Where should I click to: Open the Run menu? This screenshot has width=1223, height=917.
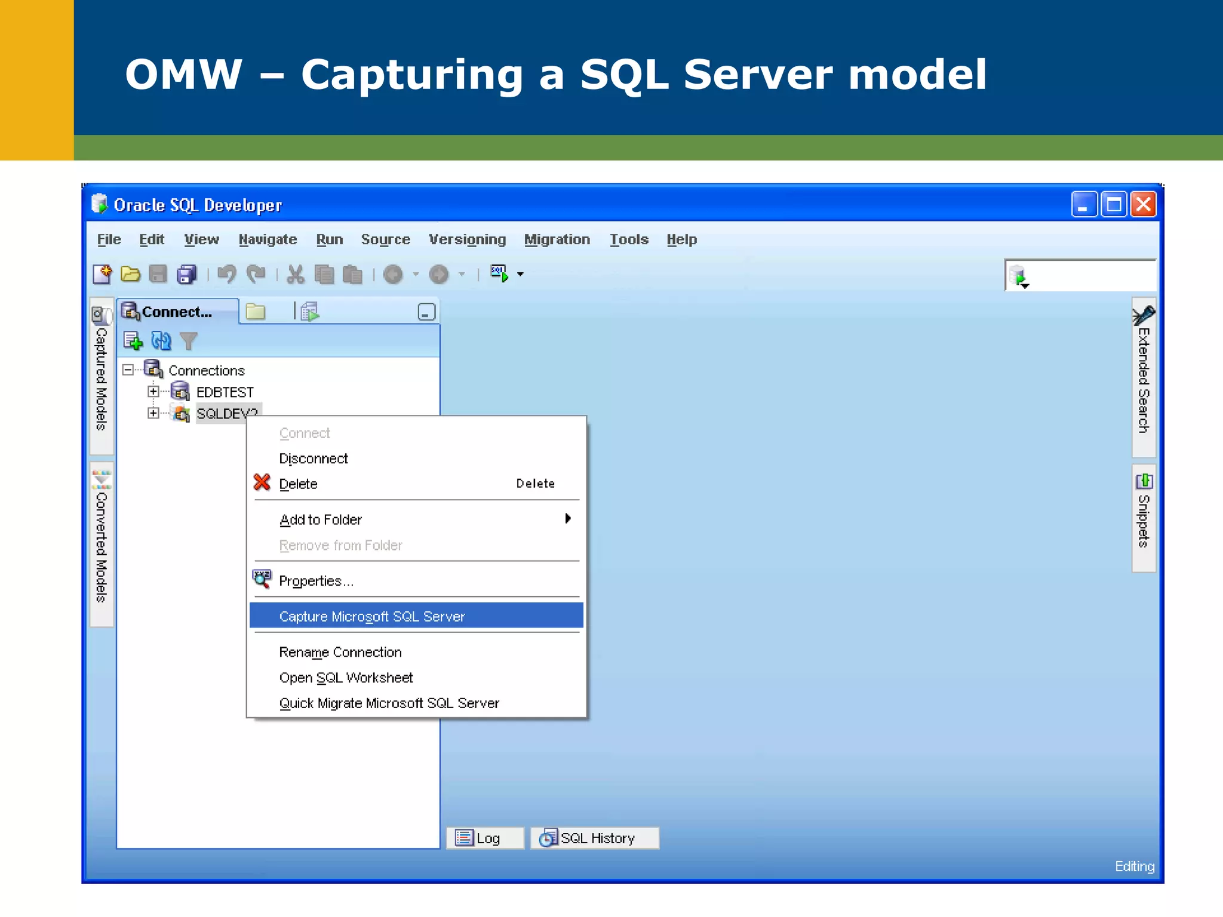pos(329,239)
